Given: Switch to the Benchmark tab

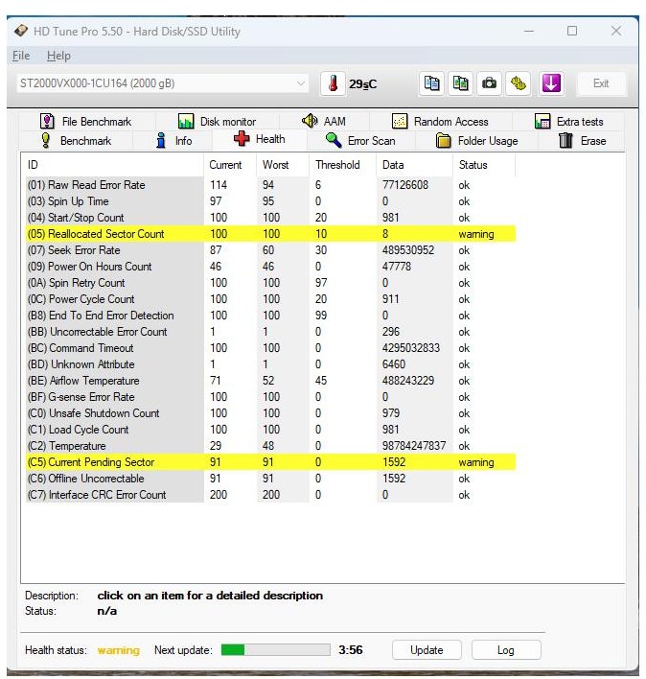Looking at the screenshot, I should point(75,141).
